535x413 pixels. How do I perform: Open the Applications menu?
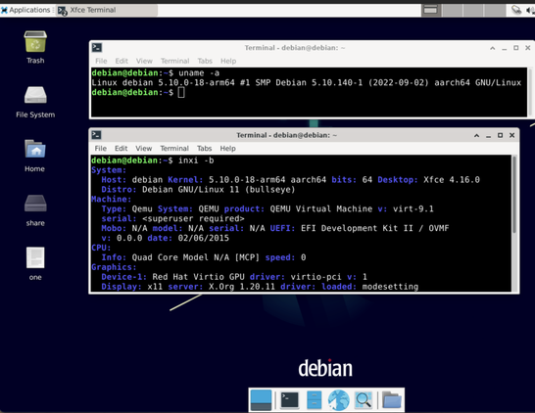tap(25, 10)
